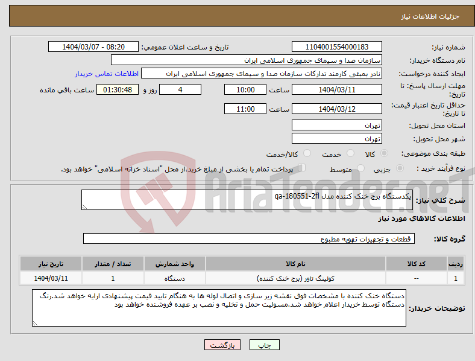
Task: Click the response deadline date 1404/03/11 field
Action: point(337,89)
